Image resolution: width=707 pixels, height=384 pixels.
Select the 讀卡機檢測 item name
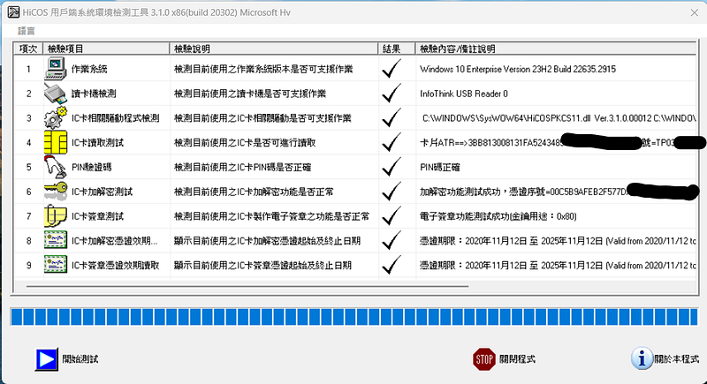click(94, 94)
